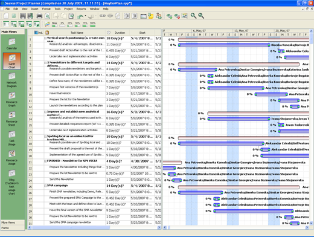
Task: Collapse 5 Newsletters to different targets group
Action: click(x=45, y=63)
